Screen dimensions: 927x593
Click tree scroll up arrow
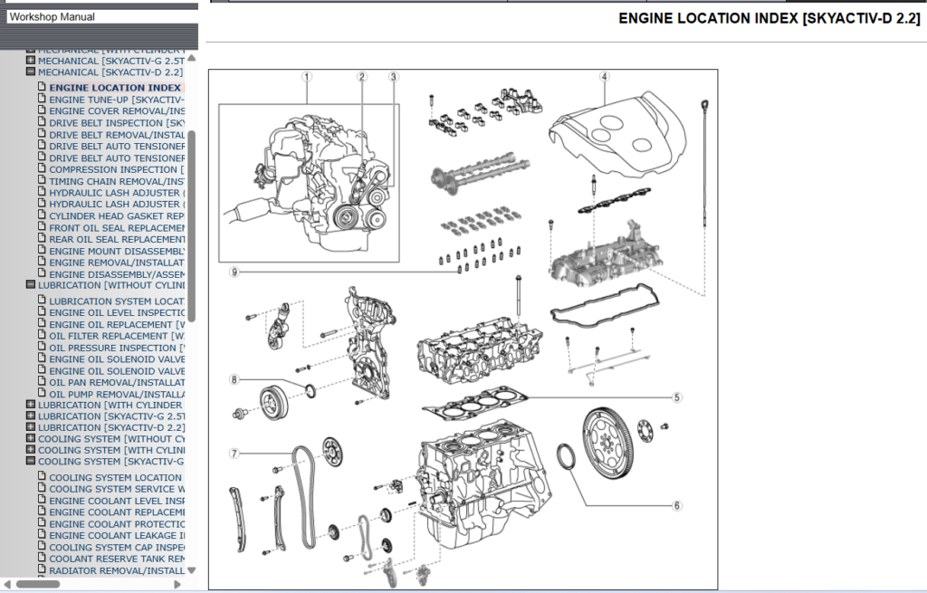point(191,59)
